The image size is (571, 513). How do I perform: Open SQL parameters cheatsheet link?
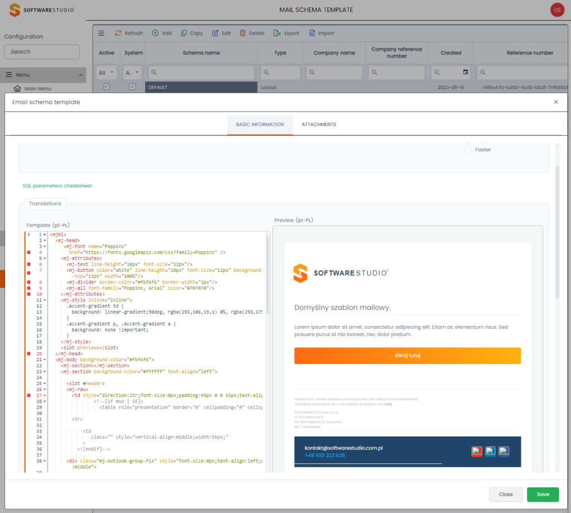(57, 186)
